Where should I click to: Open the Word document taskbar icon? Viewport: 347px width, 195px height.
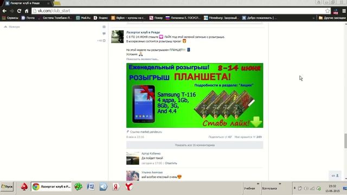tap(91, 187)
